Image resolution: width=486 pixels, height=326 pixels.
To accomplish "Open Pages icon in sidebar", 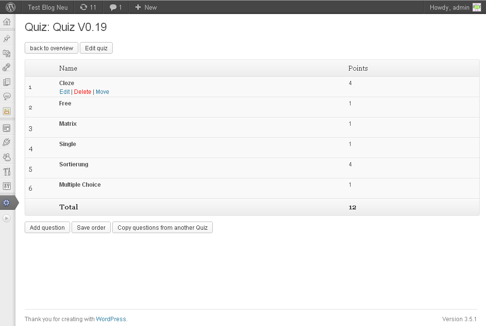I will [x=7, y=82].
